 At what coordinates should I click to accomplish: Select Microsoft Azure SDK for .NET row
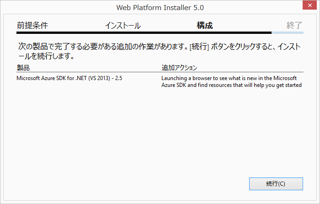160,81
